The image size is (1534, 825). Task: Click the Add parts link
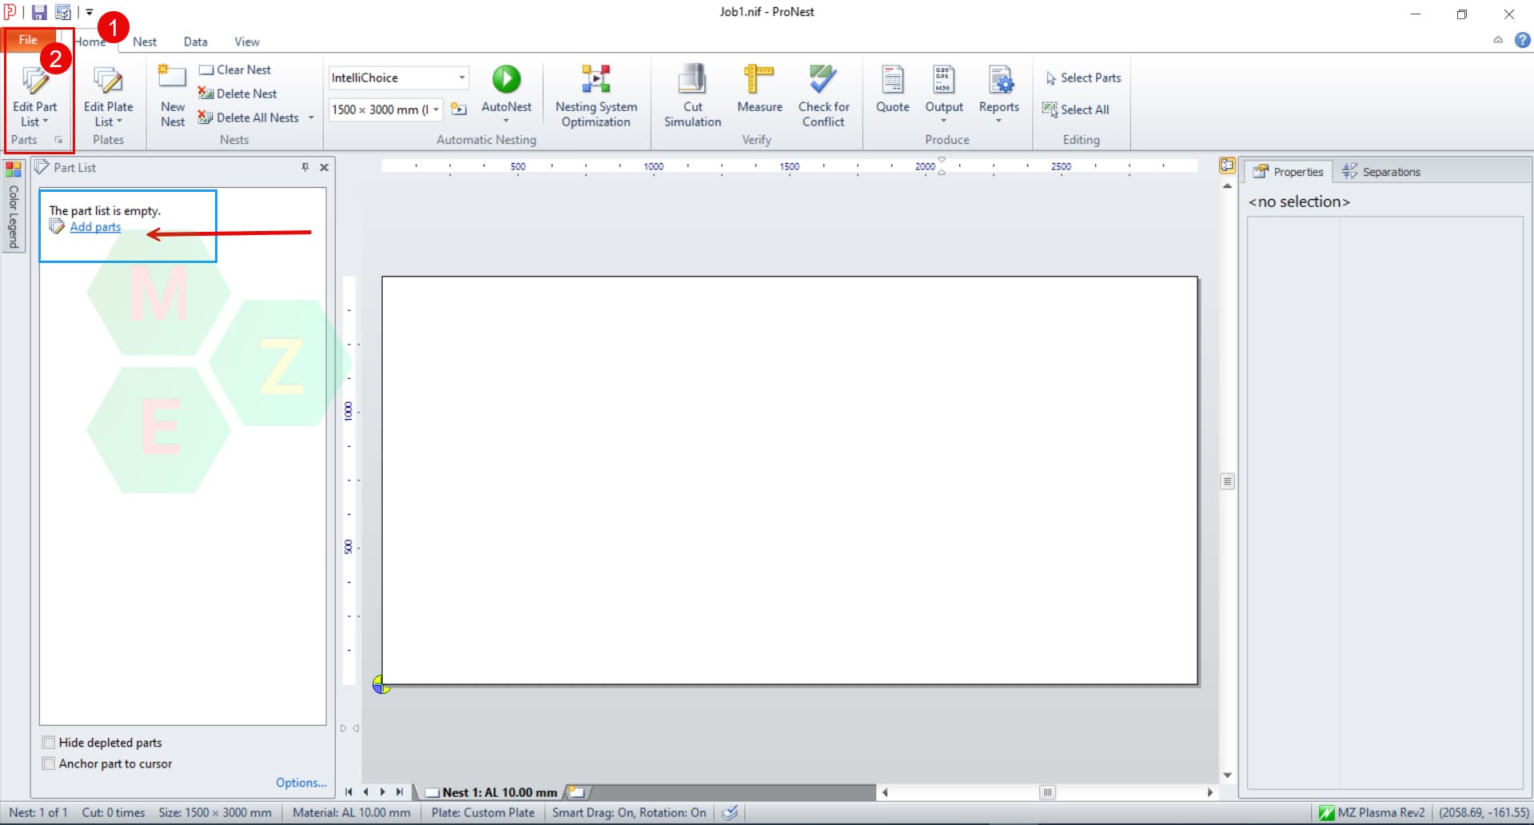tap(95, 227)
